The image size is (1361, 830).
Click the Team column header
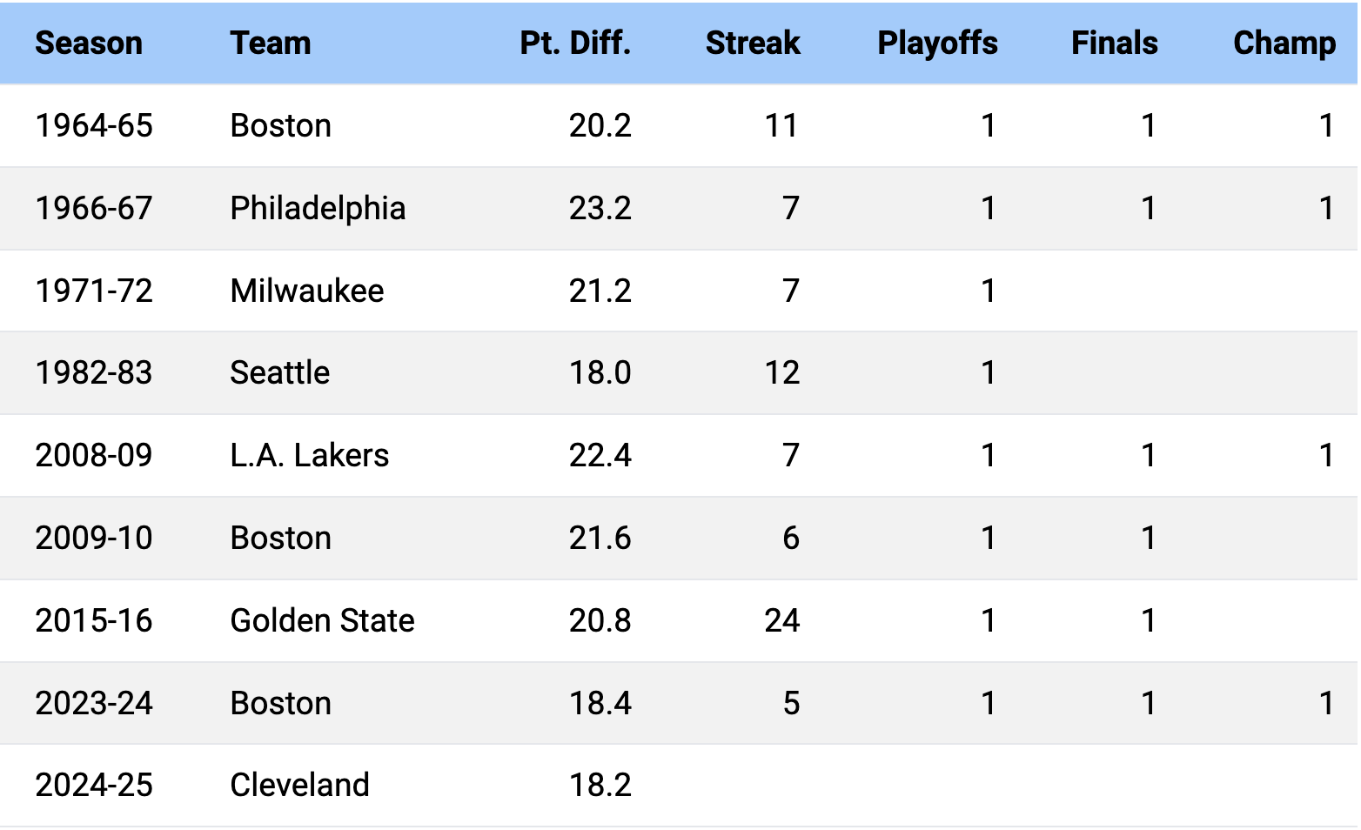click(x=270, y=43)
